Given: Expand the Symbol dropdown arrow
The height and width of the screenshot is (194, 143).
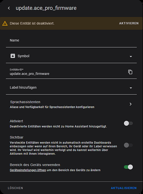Looking at the screenshot, I should pyautogui.click(x=131, y=57).
